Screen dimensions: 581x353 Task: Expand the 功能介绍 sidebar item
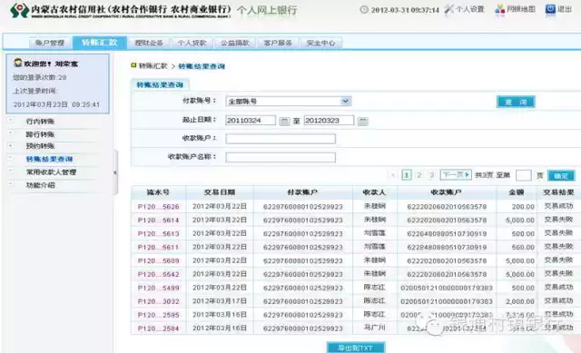point(10,183)
